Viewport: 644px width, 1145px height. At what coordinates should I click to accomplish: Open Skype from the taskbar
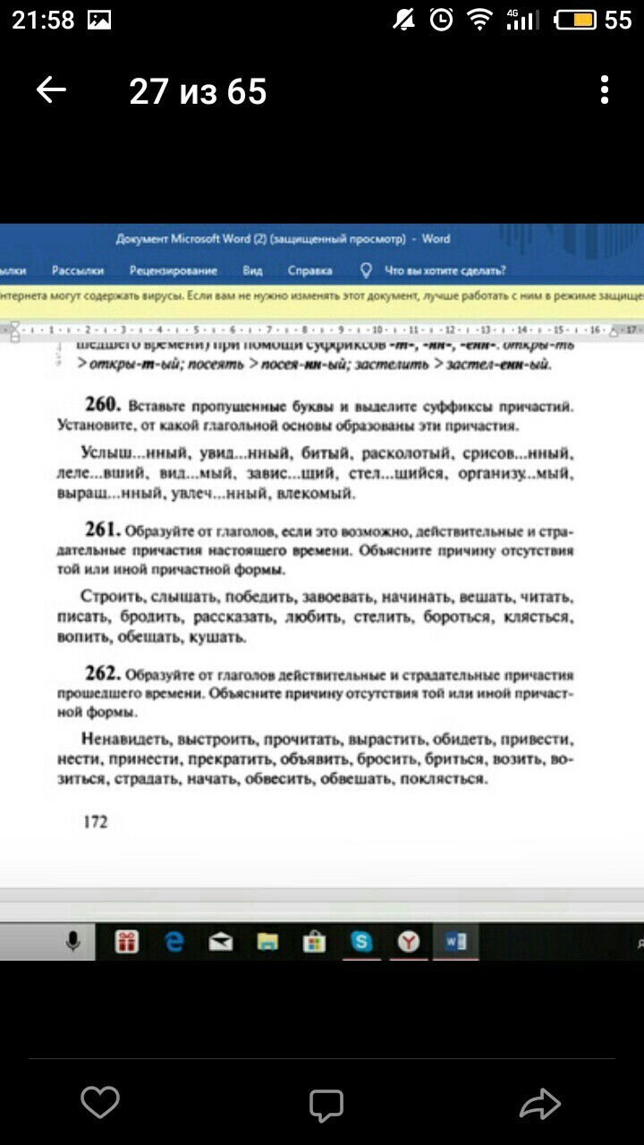point(361,941)
